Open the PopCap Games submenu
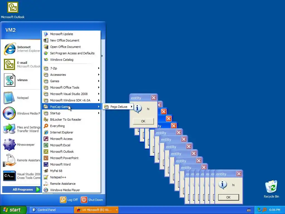 click(x=71, y=107)
